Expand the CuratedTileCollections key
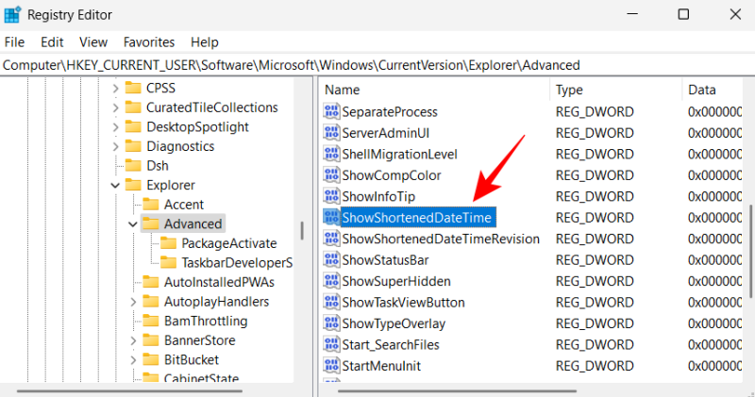Viewport: 755px width, 397px height. tap(115, 108)
